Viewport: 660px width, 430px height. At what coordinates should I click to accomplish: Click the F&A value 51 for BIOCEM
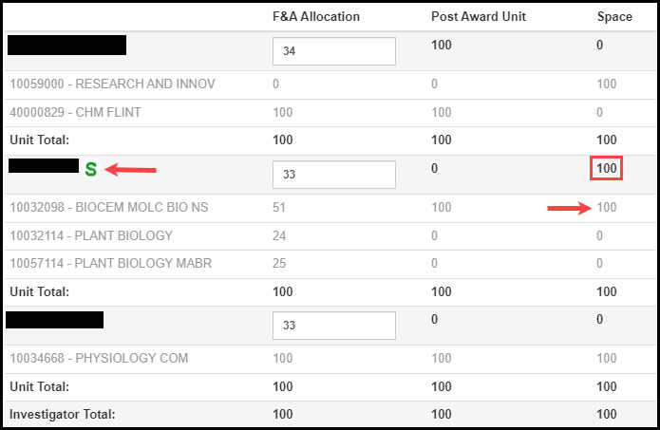tap(278, 207)
